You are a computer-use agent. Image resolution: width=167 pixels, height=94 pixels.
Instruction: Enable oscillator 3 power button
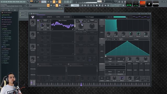(38, 45)
